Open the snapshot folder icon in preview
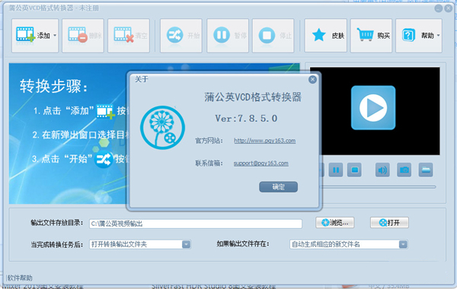Viewport: 457px width, 289px height. click(x=426, y=170)
